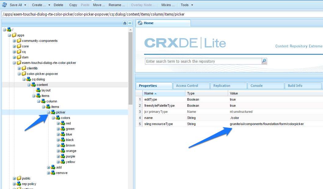Click the node path input field
This screenshot has height=189, width=323.
pos(122,13)
